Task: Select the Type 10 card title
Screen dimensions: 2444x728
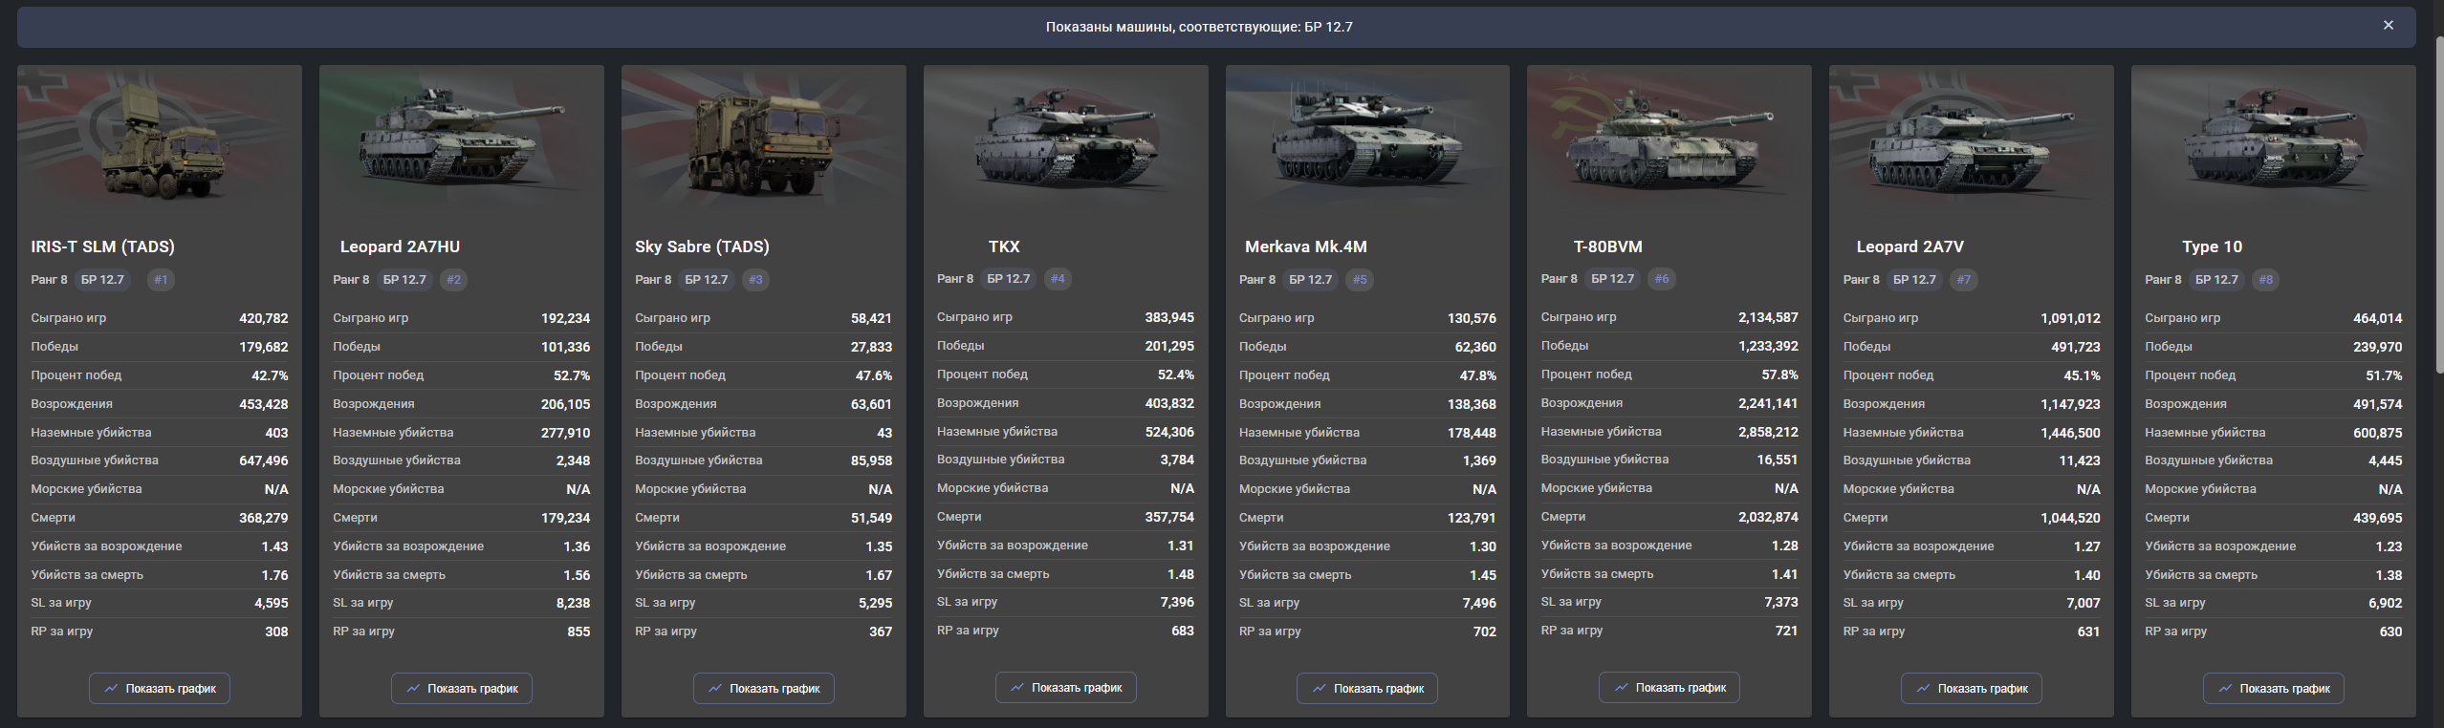Action: (x=2213, y=246)
